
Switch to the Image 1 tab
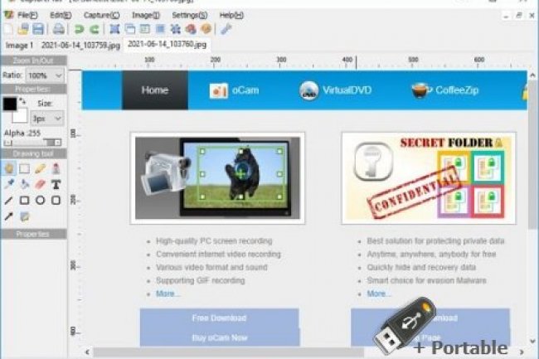pos(19,45)
